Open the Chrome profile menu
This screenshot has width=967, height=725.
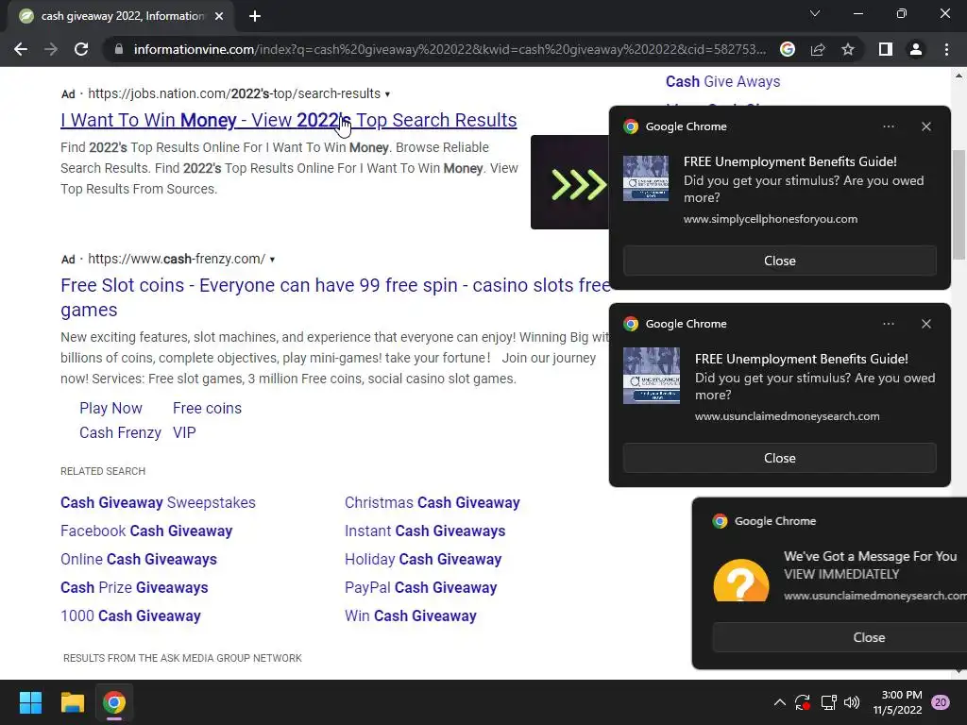click(916, 49)
